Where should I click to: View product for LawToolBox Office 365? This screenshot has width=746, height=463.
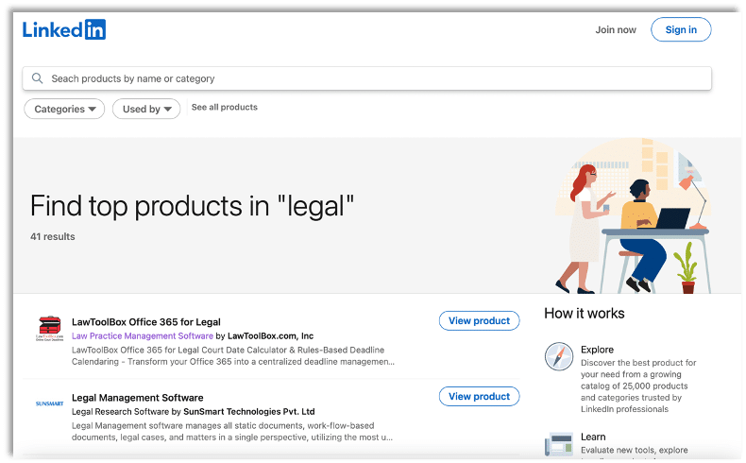(x=479, y=320)
